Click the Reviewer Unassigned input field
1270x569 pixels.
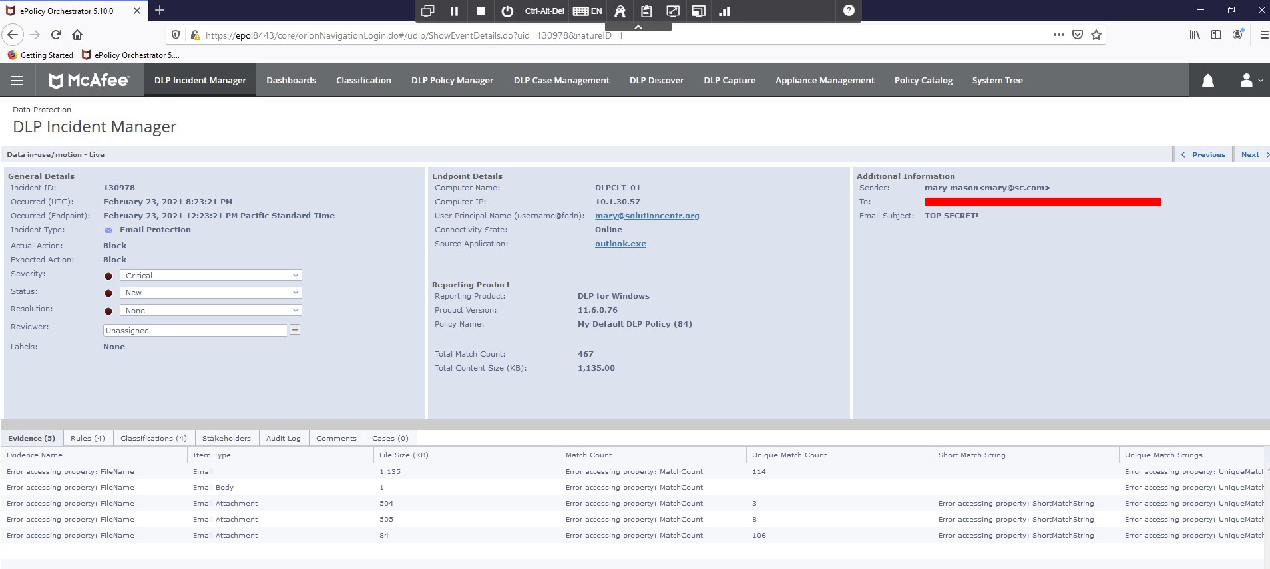[x=195, y=331]
